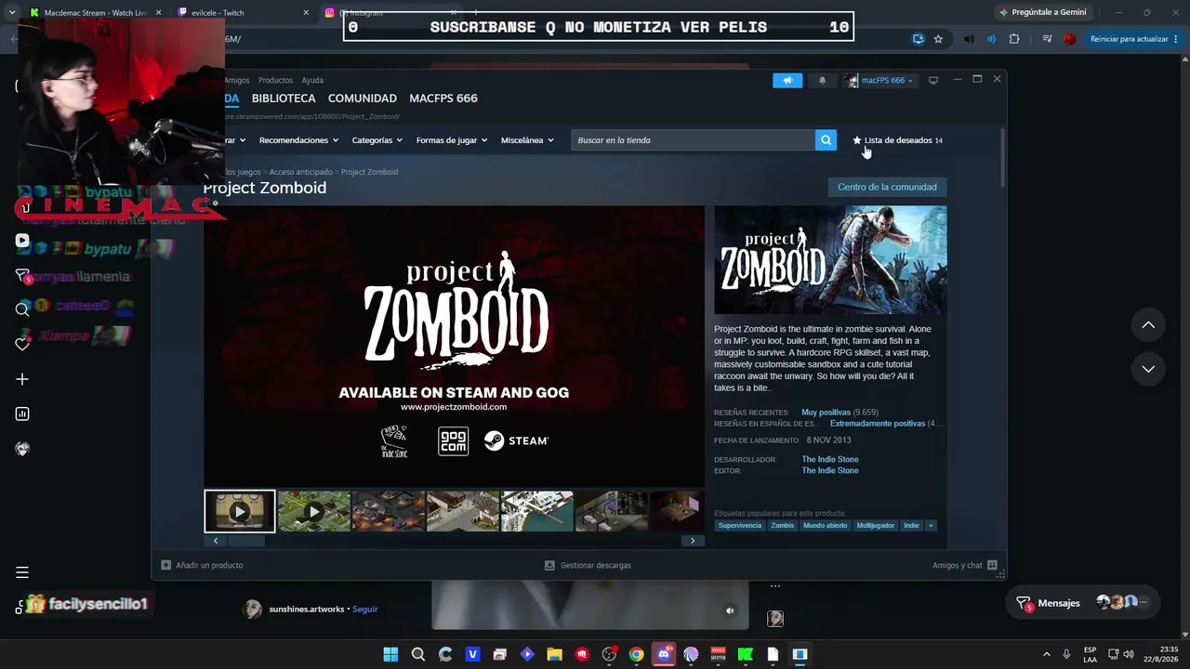Open Instagram reels icon in sidebar
The width and height of the screenshot is (1190, 669).
point(22,241)
